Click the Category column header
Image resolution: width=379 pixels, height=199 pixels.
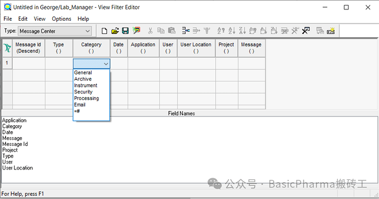[x=91, y=48]
